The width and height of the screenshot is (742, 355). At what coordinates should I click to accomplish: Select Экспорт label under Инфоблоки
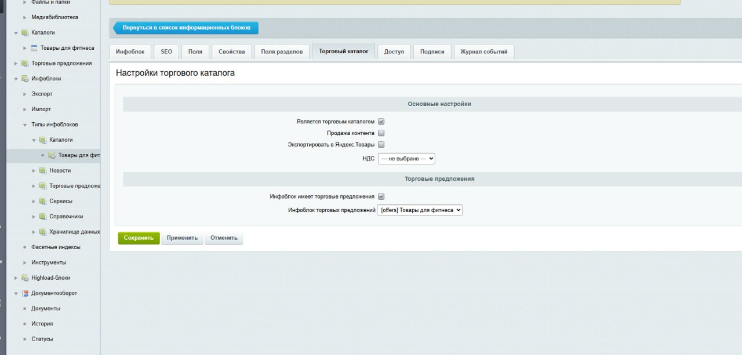pyautogui.click(x=42, y=94)
